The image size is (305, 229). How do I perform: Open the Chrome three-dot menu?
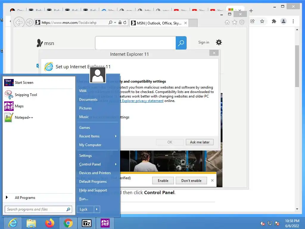(x=293, y=21)
